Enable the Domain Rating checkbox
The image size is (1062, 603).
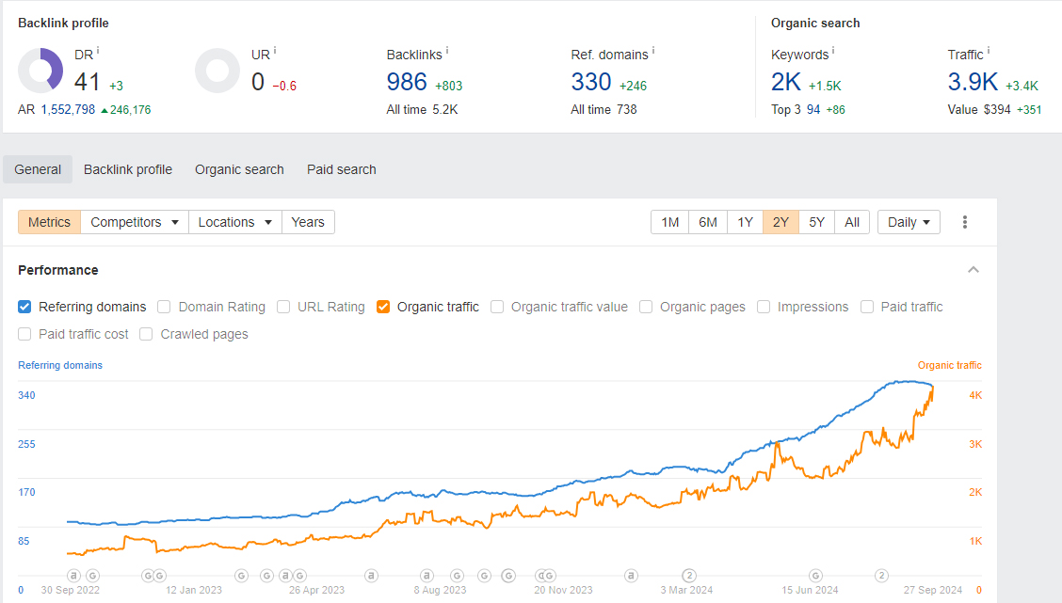coord(164,307)
